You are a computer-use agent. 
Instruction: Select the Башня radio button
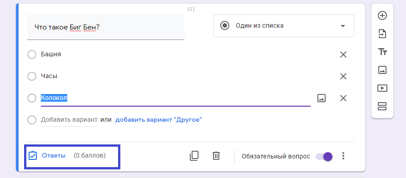pos(32,54)
